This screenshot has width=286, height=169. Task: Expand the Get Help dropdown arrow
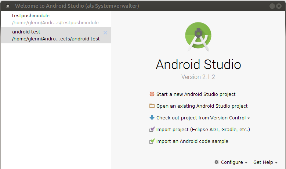pyautogui.click(x=276, y=162)
